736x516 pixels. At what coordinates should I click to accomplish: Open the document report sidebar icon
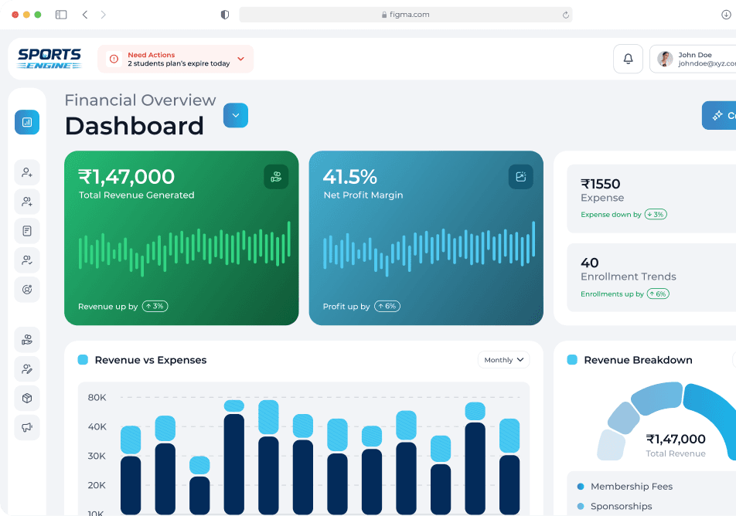27,231
